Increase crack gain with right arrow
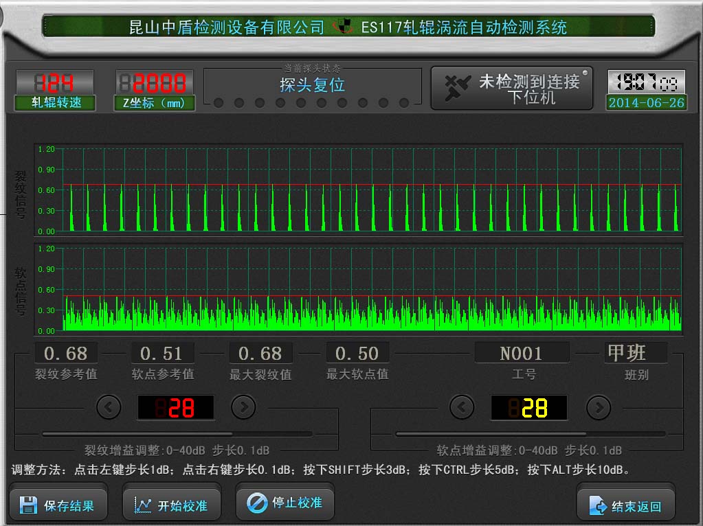 243,407
